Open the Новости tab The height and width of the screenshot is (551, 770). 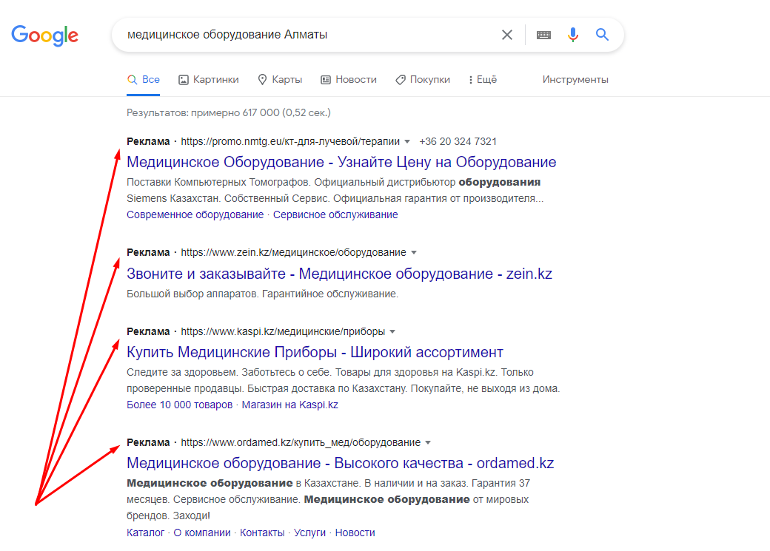(x=349, y=79)
